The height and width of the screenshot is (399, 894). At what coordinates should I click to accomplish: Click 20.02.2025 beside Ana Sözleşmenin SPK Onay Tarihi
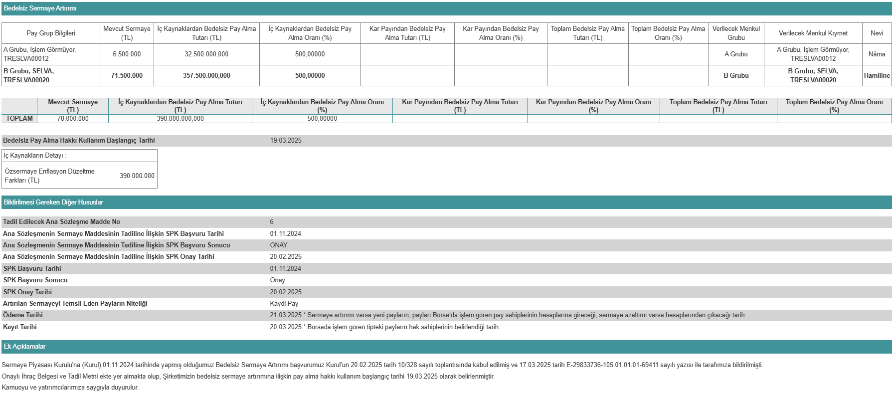point(286,256)
